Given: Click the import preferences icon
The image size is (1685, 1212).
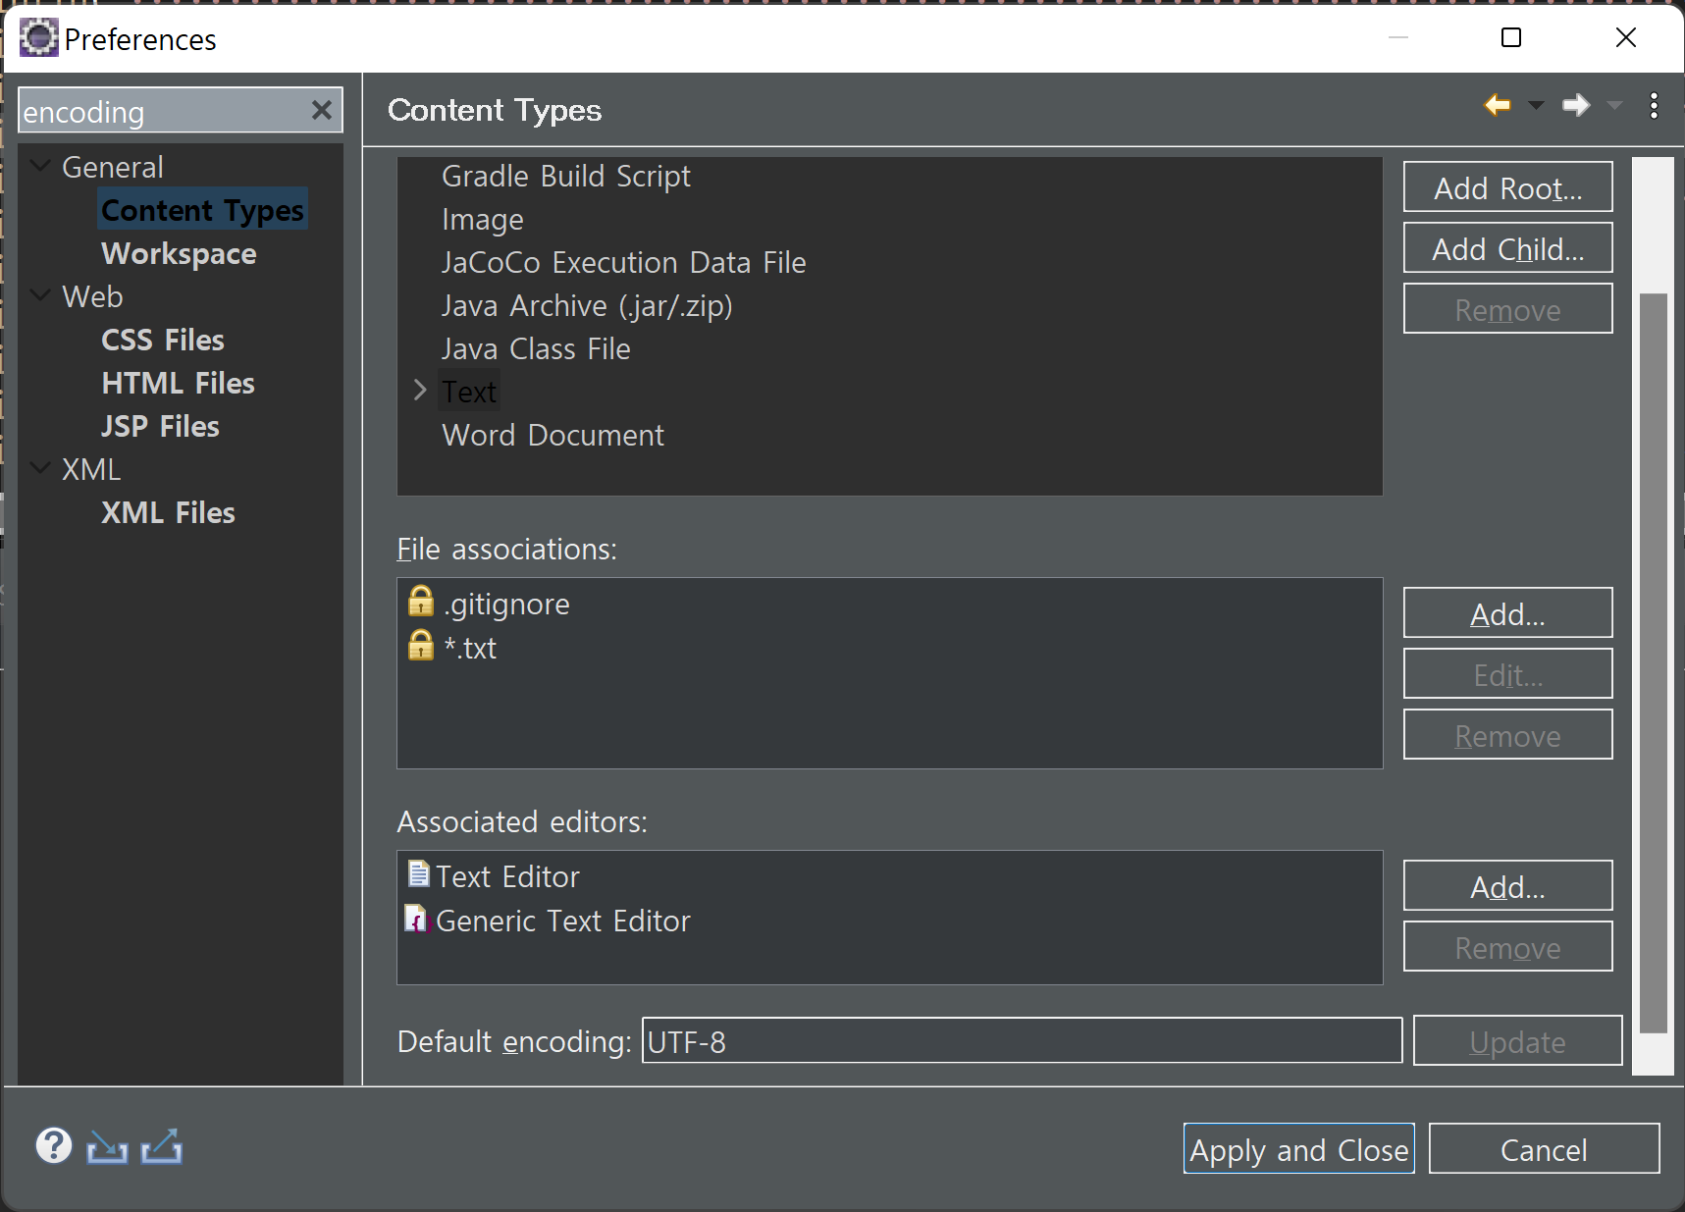Looking at the screenshot, I should tap(107, 1146).
